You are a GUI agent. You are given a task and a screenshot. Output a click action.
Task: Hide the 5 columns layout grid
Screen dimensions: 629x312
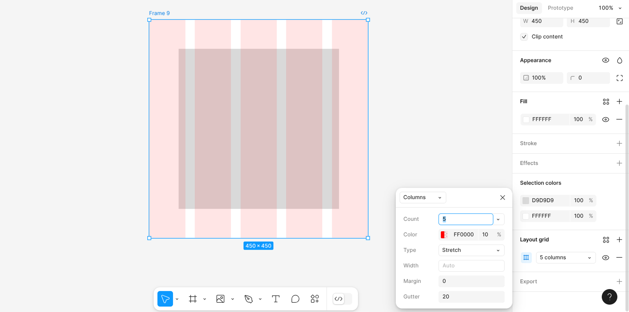[x=605, y=258]
